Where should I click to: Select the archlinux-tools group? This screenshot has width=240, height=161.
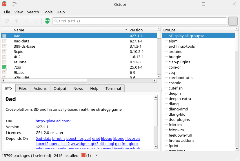click(x=182, y=46)
